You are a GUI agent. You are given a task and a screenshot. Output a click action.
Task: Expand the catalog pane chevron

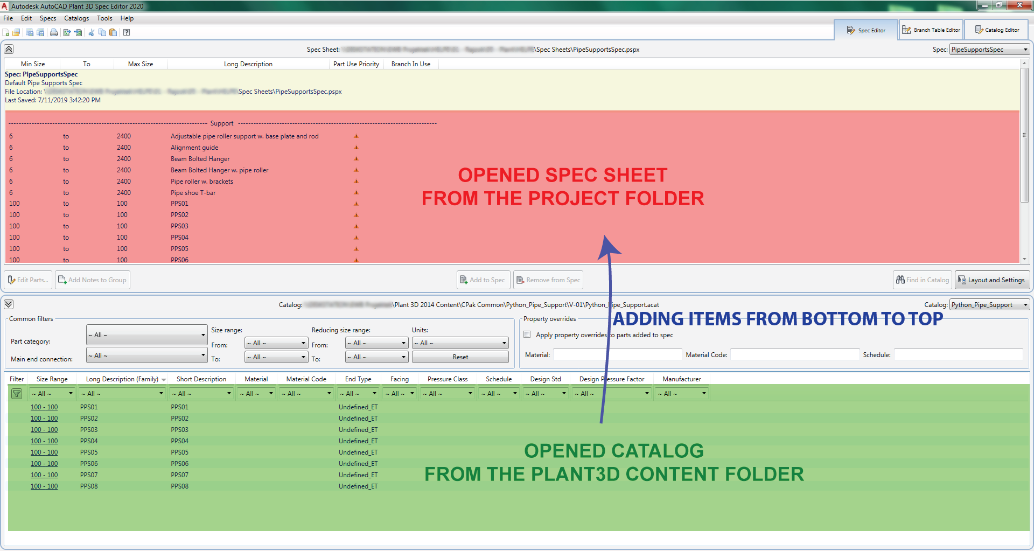(x=9, y=304)
